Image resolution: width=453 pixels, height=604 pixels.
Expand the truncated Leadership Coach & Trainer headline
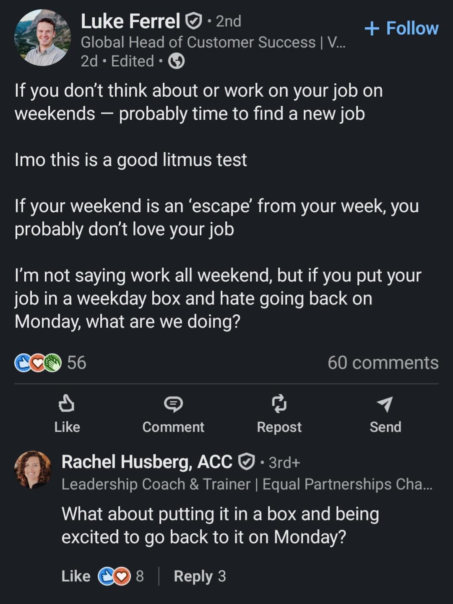(247, 484)
